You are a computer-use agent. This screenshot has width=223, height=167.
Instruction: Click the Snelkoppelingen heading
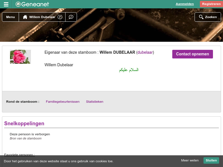click(x=24, y=124)
